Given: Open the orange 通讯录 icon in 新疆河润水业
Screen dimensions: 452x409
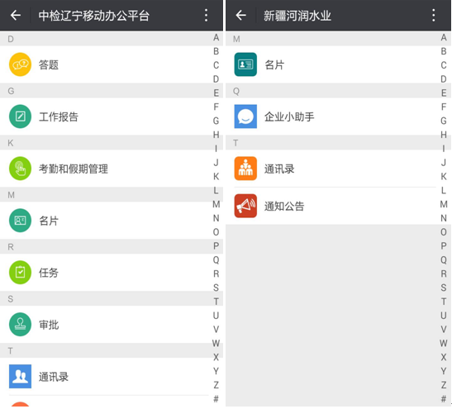Looking at the screenshot, I should 245,169.
